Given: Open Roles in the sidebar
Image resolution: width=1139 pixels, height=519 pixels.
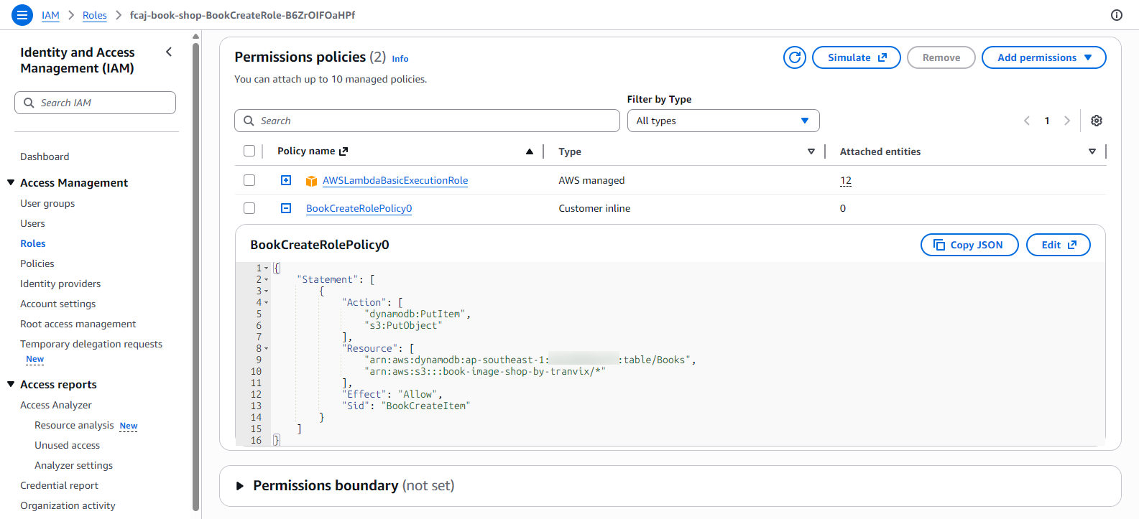Looking at the screenshot, I should click(33, 243).
